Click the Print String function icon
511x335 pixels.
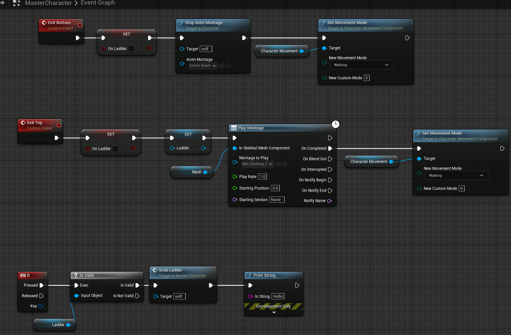pyautogui.click(x=250, y=275)
